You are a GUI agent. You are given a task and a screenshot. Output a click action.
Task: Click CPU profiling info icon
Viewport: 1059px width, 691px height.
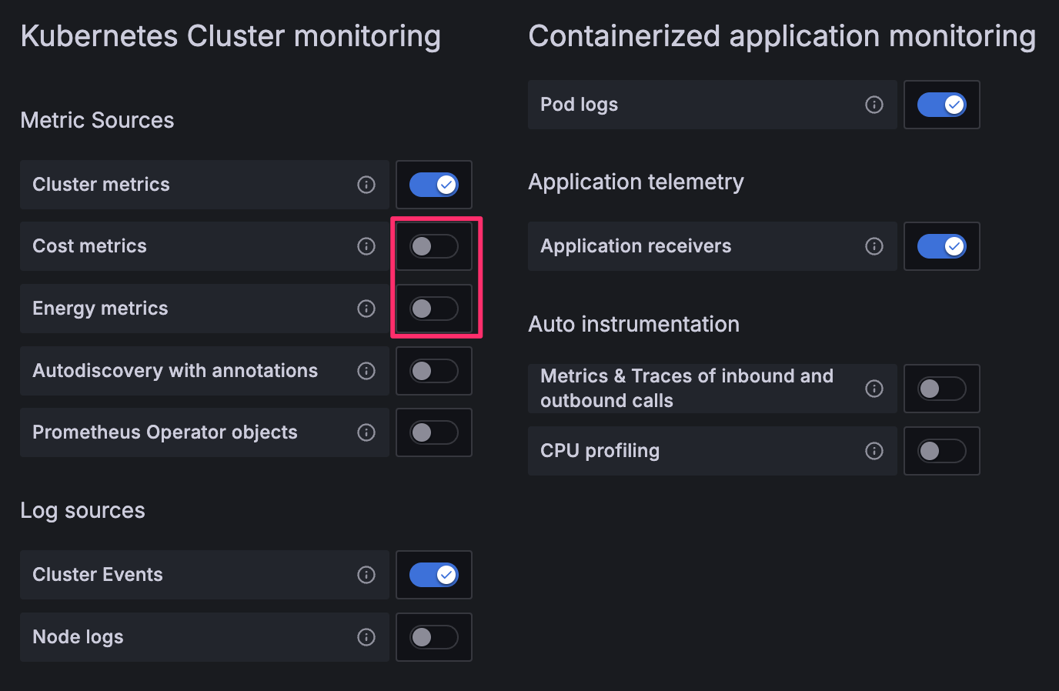click(874, 451)
